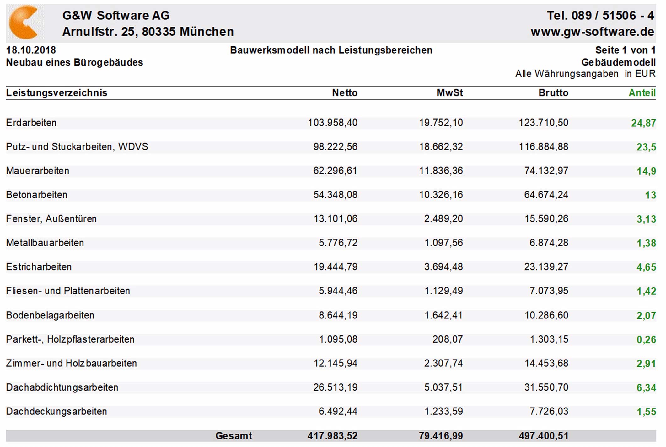Select the Fliesen- und Plattenarbeiten row
The height and width of the screenshot is (447, 666).
pyautogui.click(x=331, y=291)
